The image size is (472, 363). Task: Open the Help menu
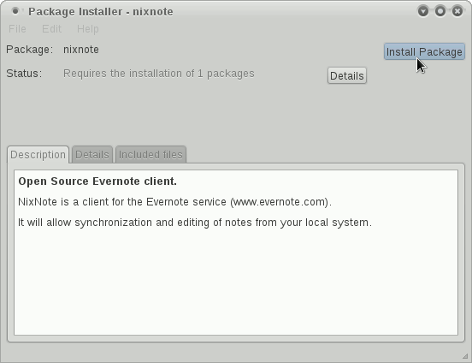[x=87, y=29]
